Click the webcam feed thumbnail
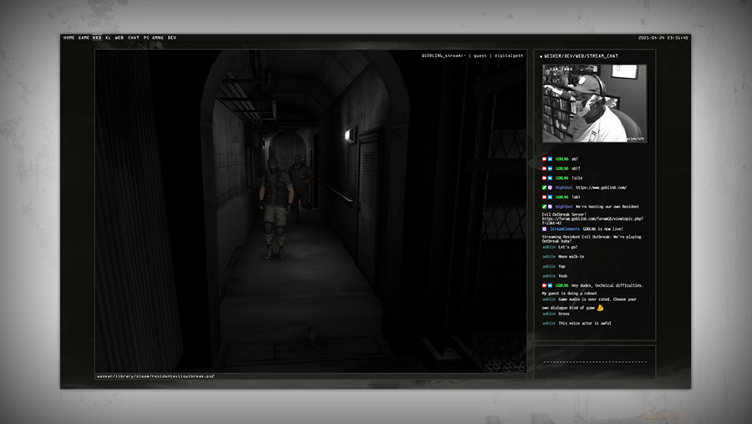Viewport: 752px width, 424px height. coord(594,103)
